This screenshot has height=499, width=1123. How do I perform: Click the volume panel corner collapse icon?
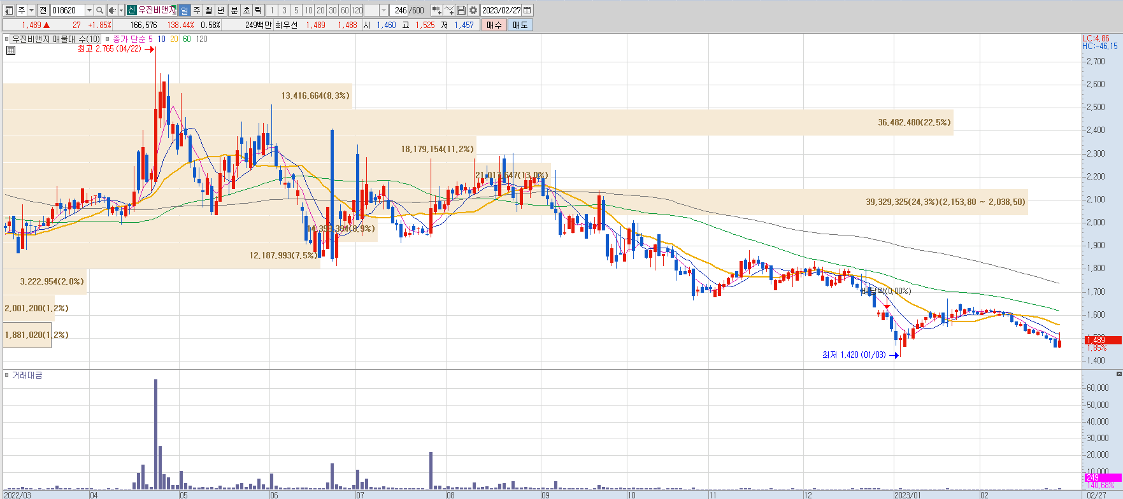1119,374
